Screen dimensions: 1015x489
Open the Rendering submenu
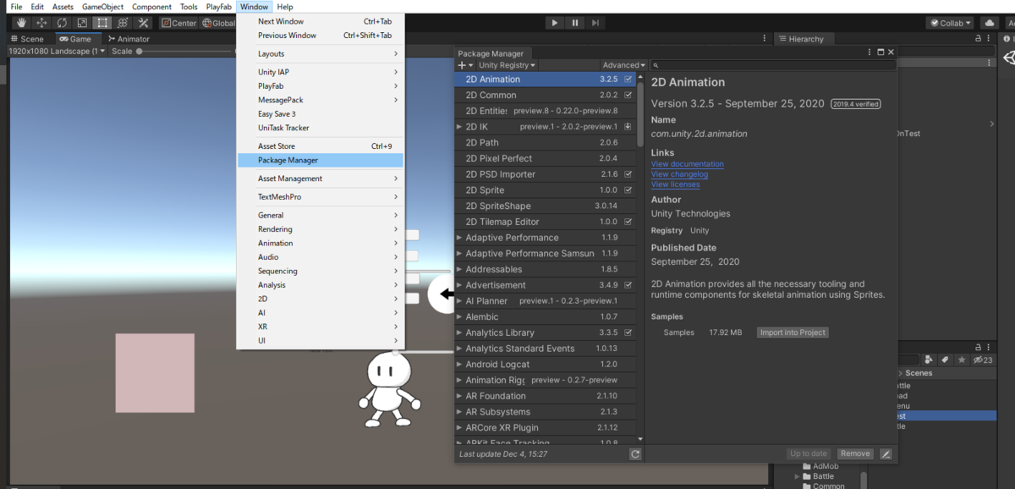pyautogui.click(x=320, y=229)
